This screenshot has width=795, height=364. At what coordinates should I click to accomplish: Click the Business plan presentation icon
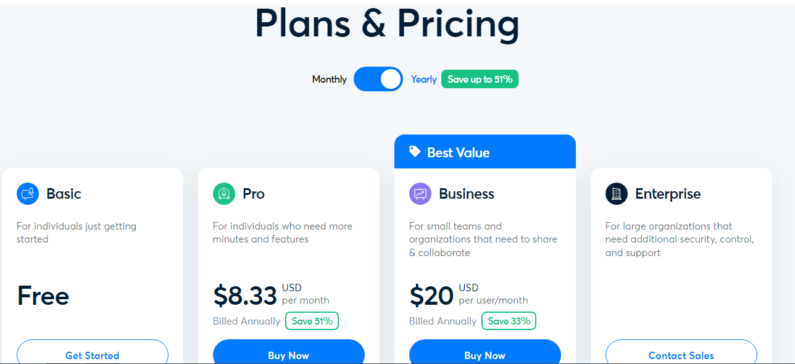click(420, 194)
